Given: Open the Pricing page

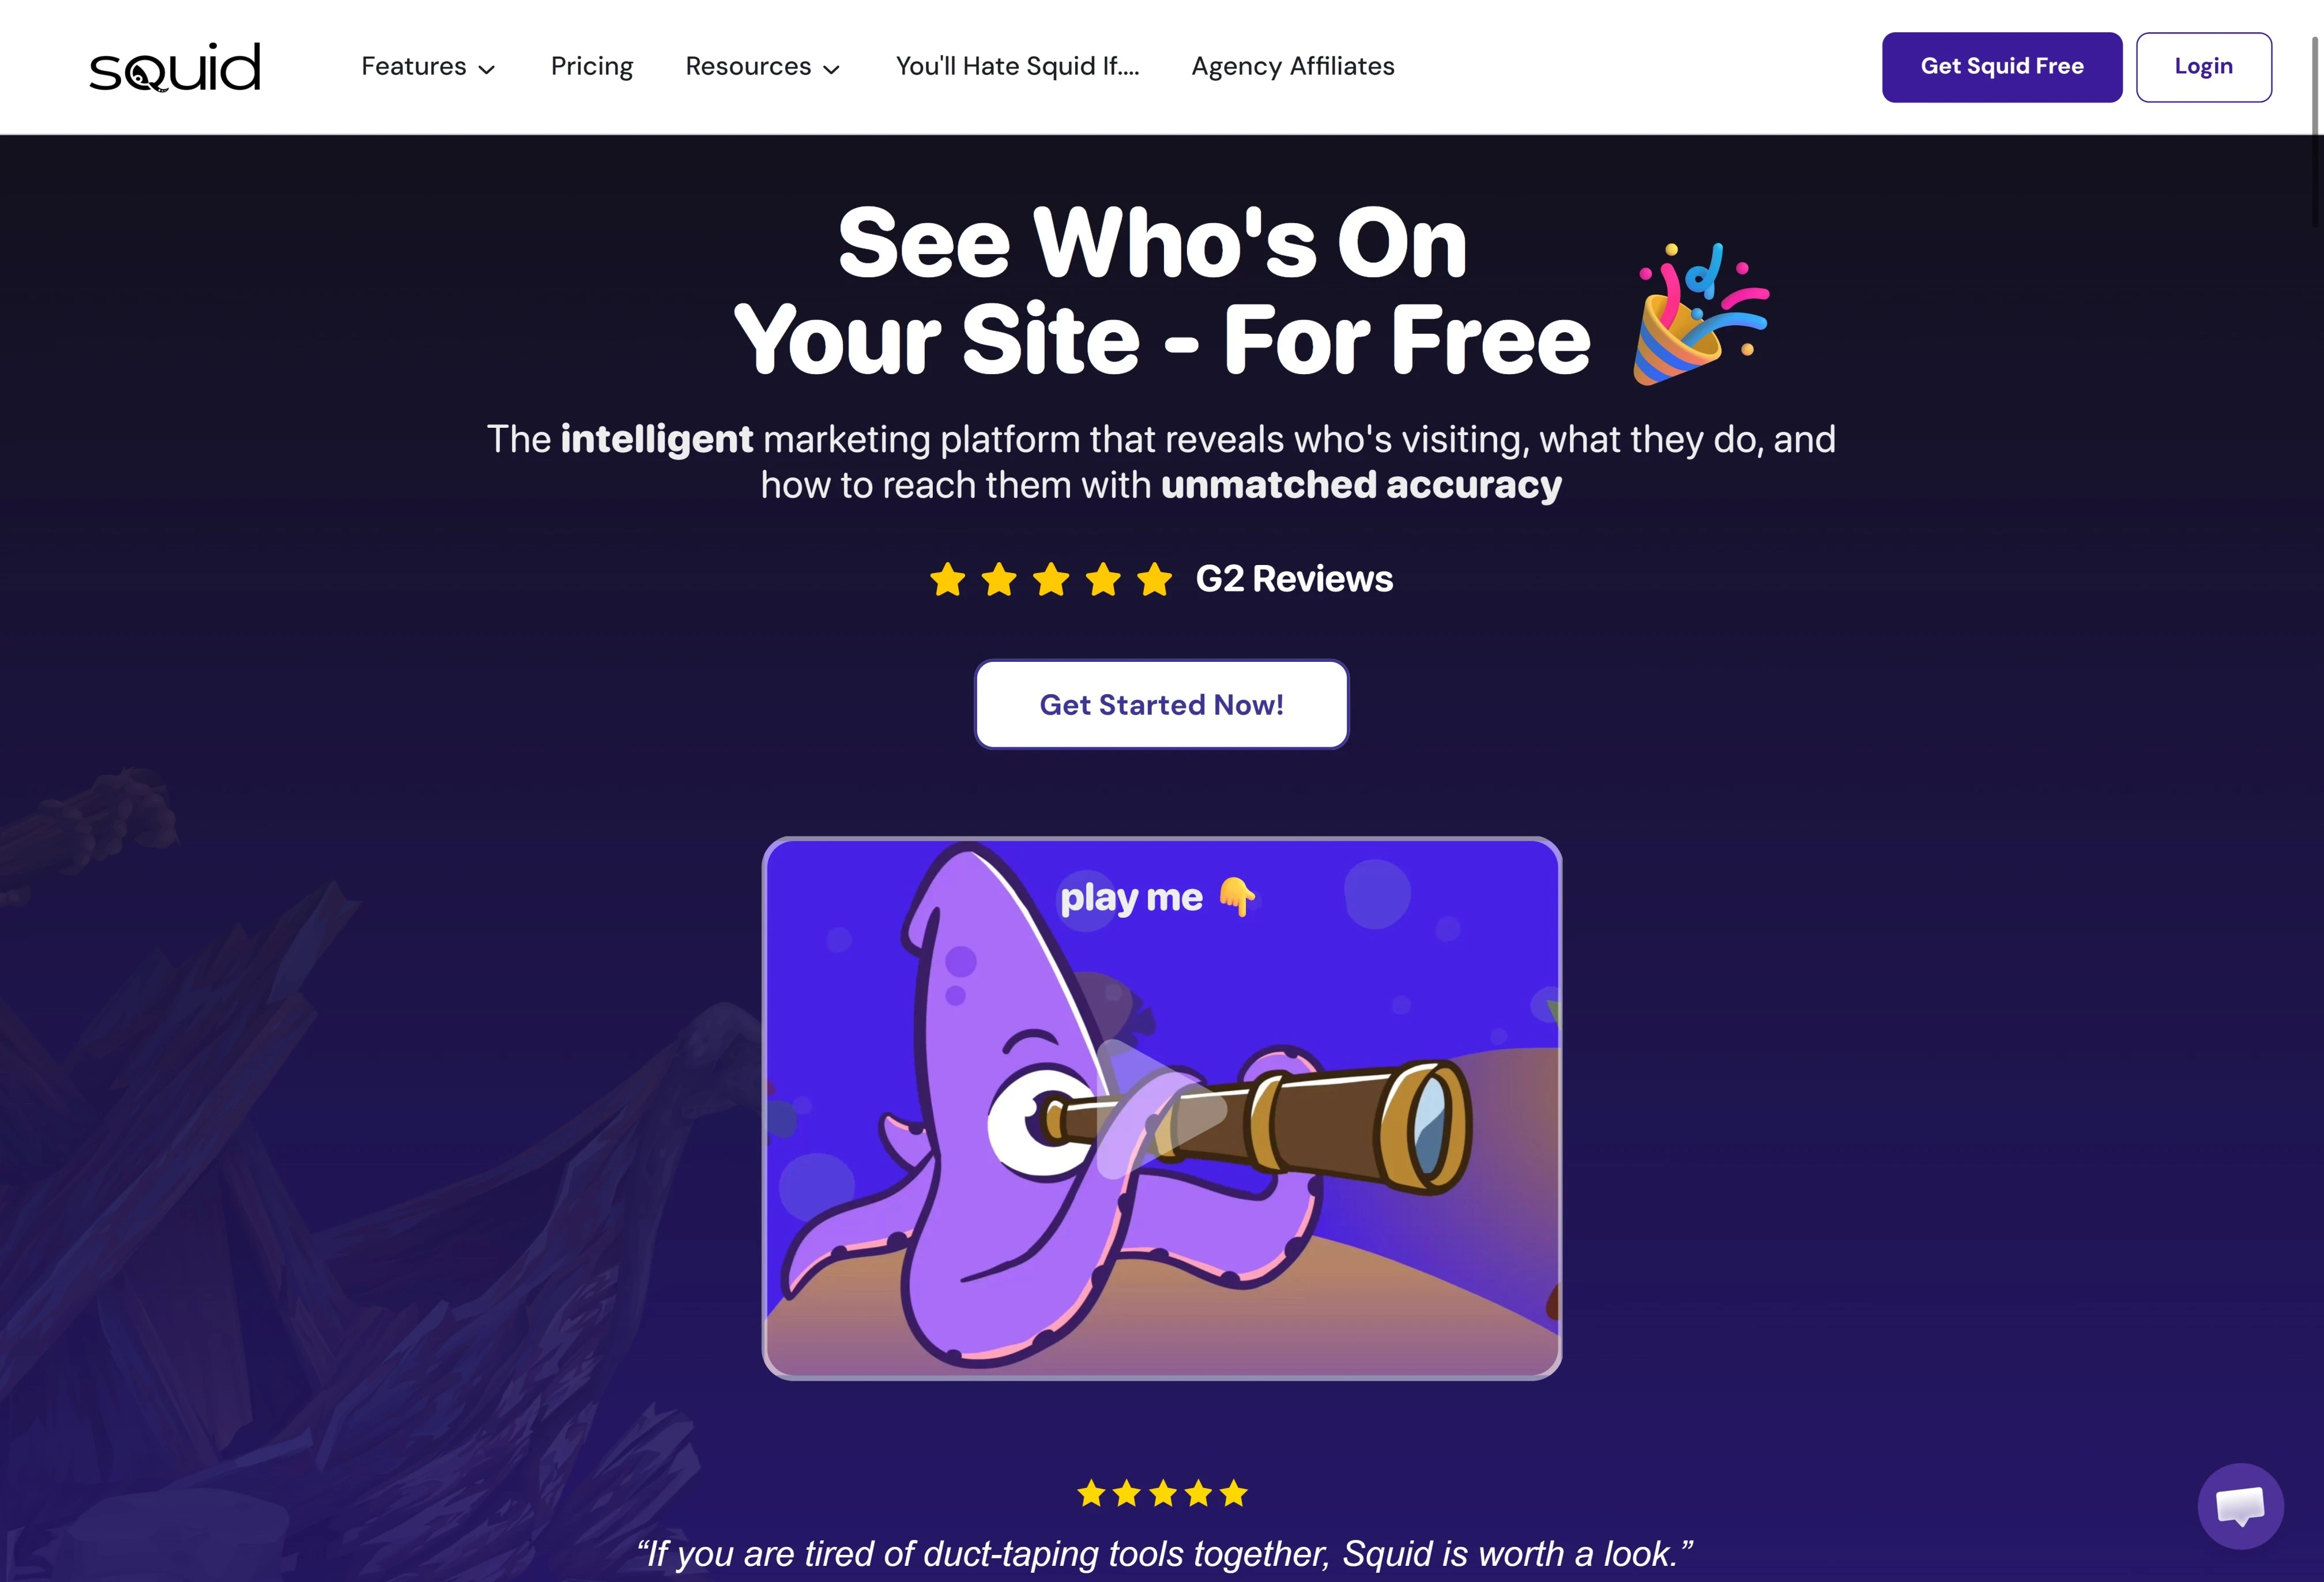Looking at the screenshot, I should click(592, 66).
